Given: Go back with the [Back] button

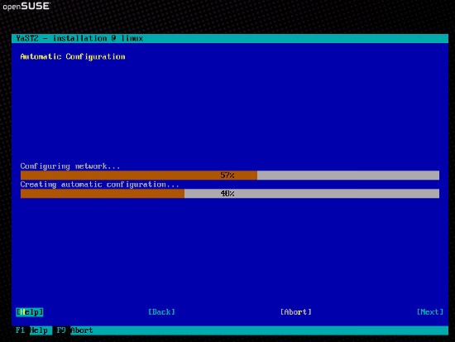Looking at the screenshot, I should pyautogui.click(x=161, y=312).
